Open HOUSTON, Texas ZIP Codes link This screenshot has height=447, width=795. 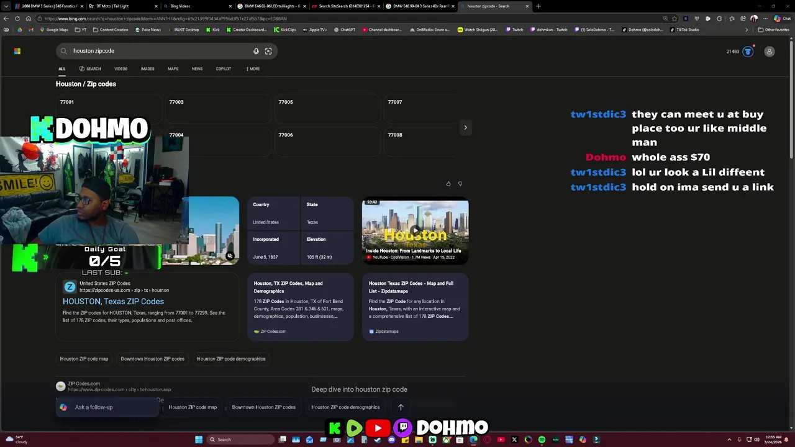pyautogui.click(x=113, y=301)
